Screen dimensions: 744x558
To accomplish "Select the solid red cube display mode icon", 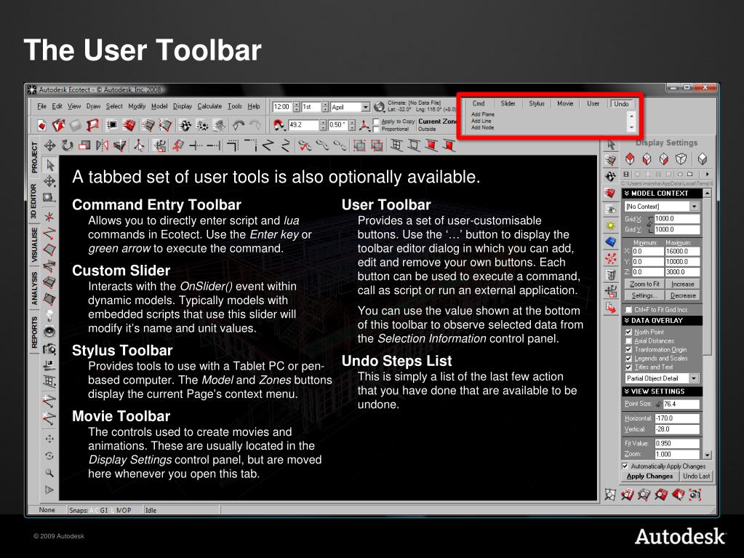I will 630,159.
